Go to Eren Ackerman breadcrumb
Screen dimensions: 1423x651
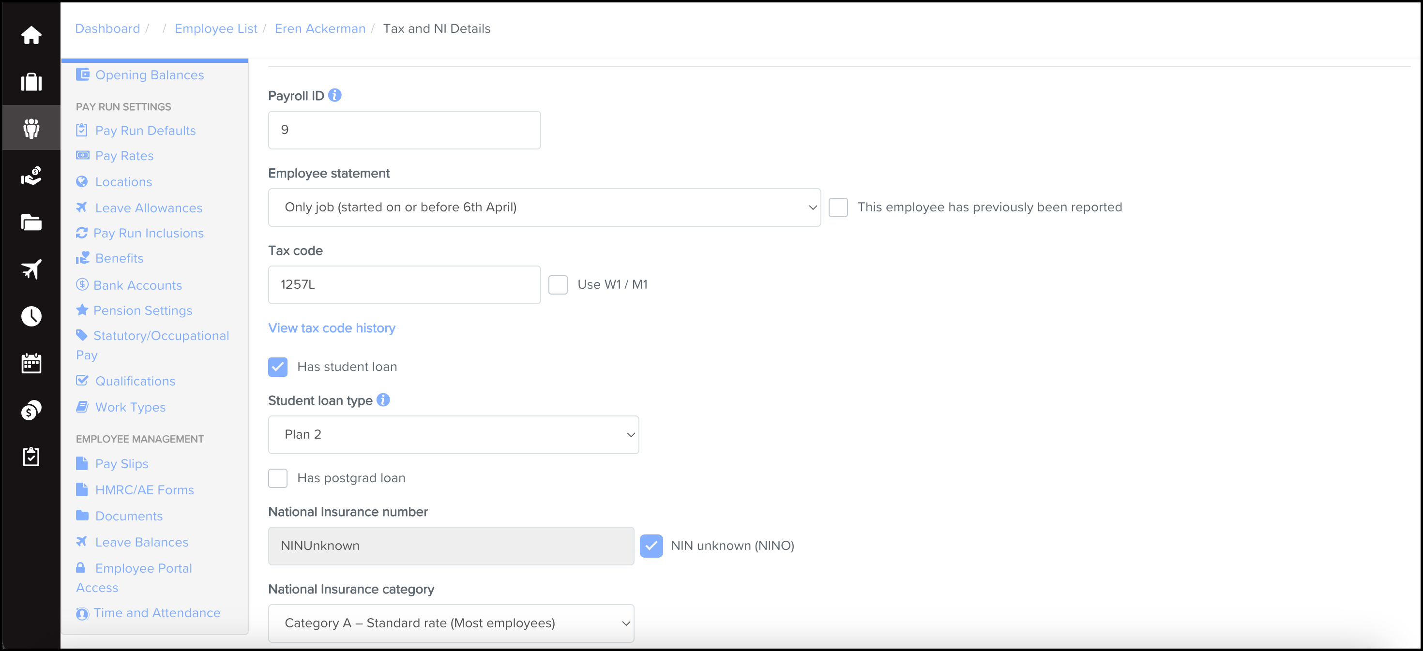[x=320, y=28]
